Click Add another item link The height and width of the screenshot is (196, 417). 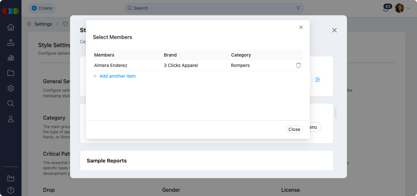pyautogui.click(x=117, y=76)
